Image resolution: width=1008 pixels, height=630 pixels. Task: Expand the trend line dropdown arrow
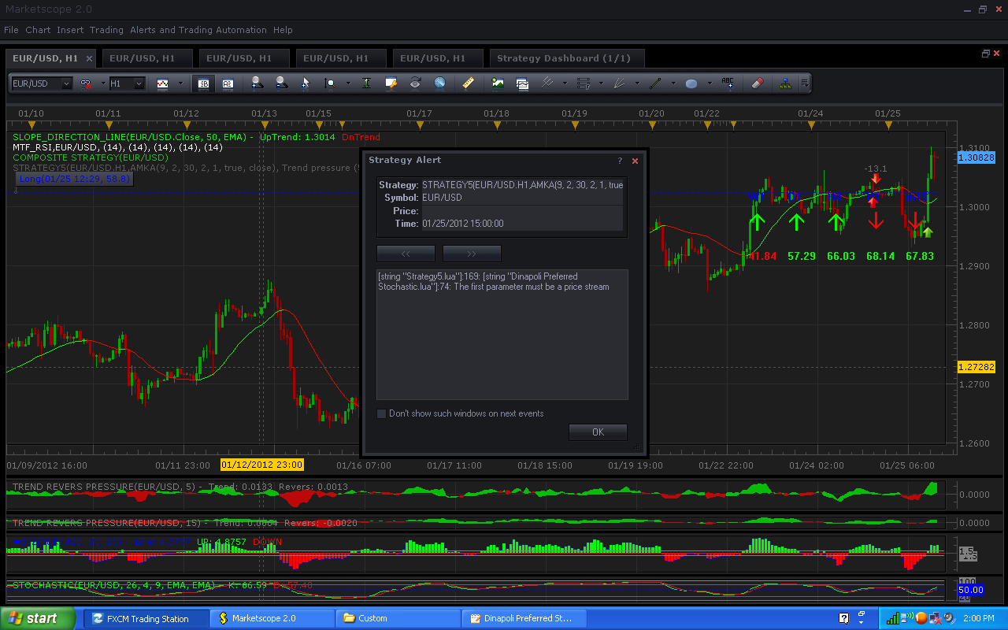pos(673,83)
